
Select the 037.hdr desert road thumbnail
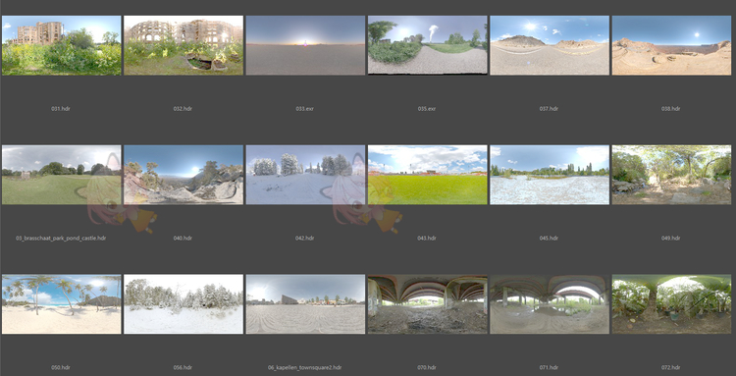pyautogui.click(x=550, y=45)
